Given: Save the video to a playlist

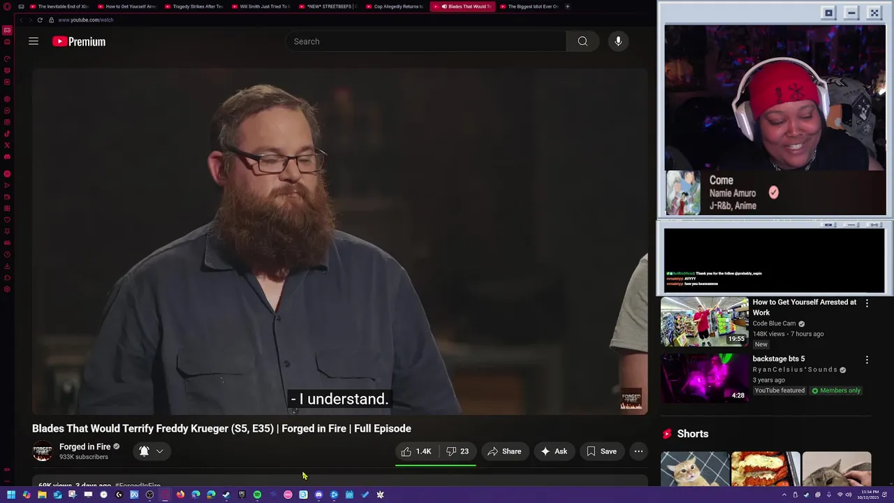Looking at the screenshot, I should coord(601,451).
